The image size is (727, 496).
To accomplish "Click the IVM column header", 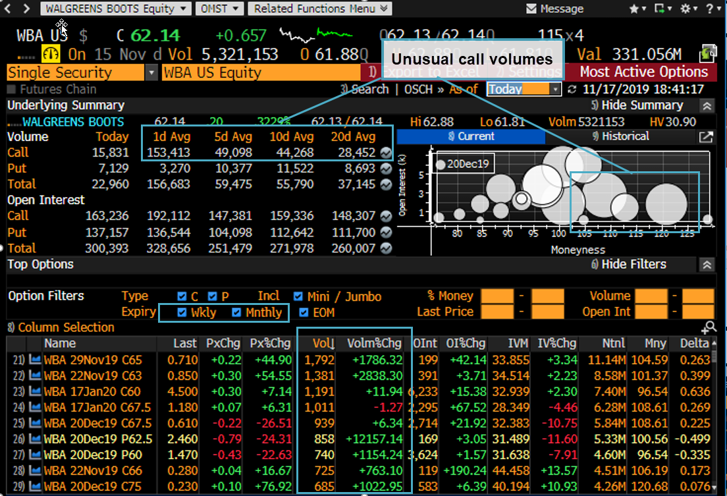I will 518,343.
